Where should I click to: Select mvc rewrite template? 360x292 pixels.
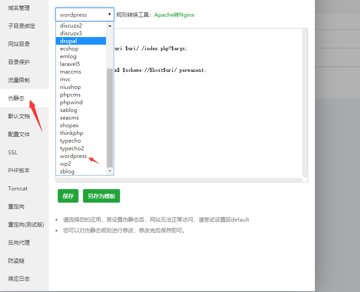point(81,79)
